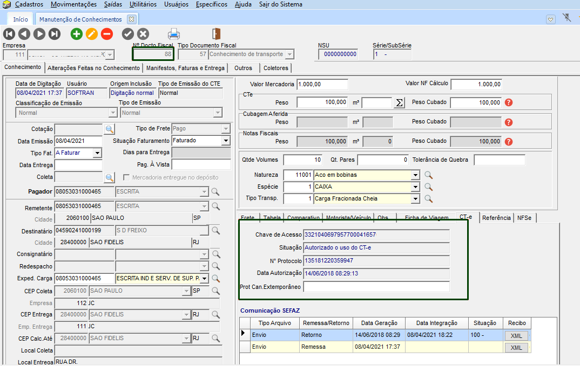Click the exit door icon

pos(216,34)
